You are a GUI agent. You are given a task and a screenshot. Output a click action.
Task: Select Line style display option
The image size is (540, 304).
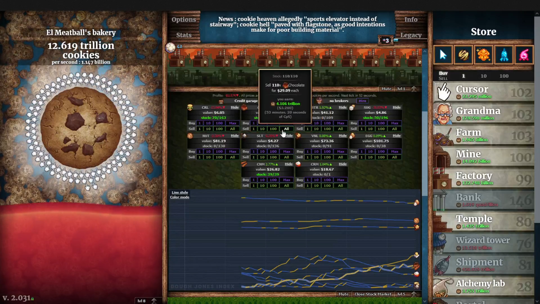pyautogui.click(x=180, y=192)
